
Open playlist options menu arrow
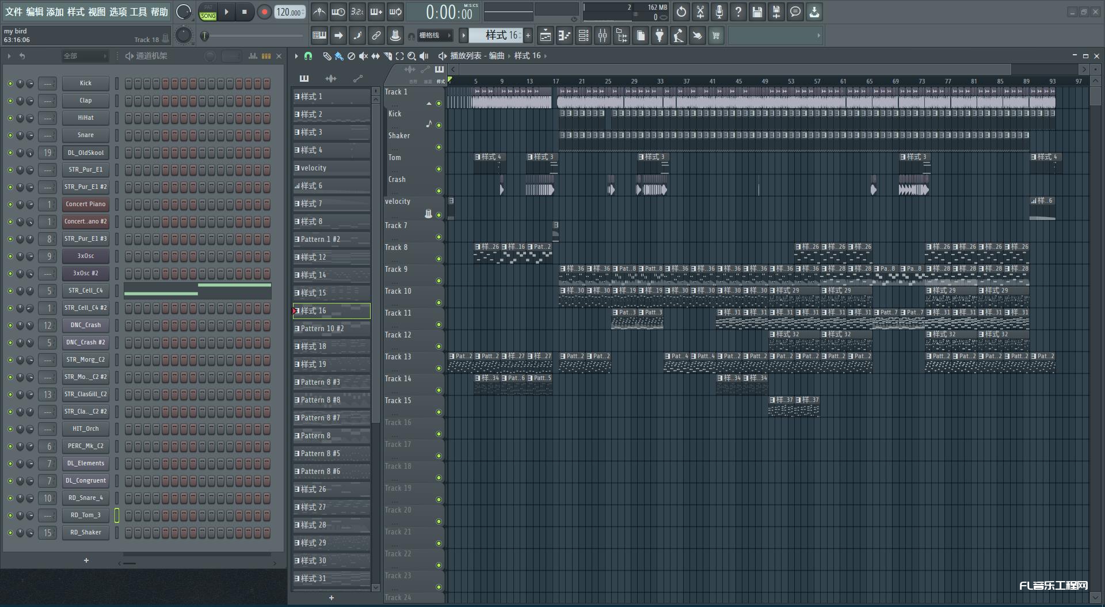[x=296, y=56]
